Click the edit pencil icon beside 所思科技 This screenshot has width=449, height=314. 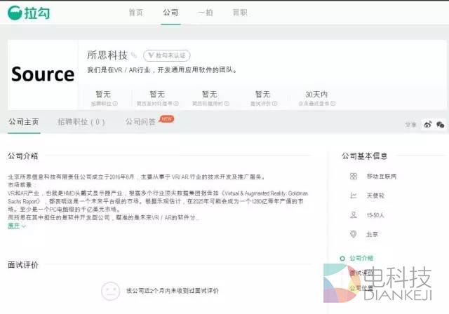point(134,55)
